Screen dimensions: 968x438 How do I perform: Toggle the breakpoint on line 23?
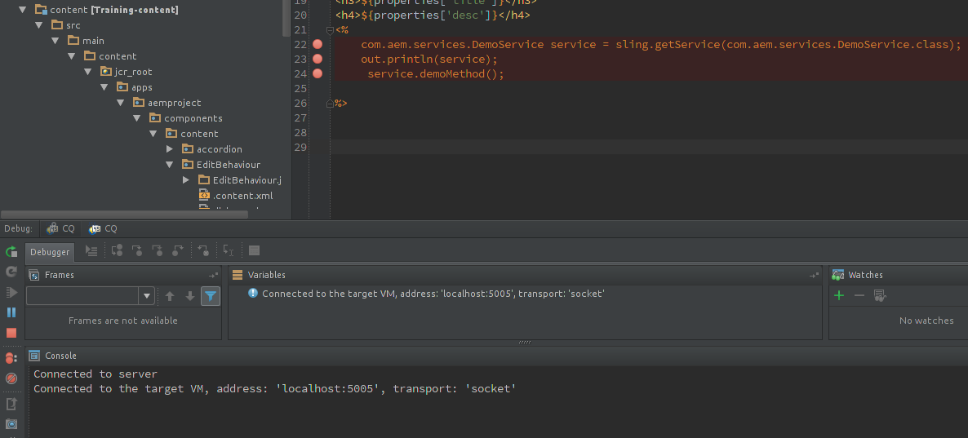(x=317, y=60)
